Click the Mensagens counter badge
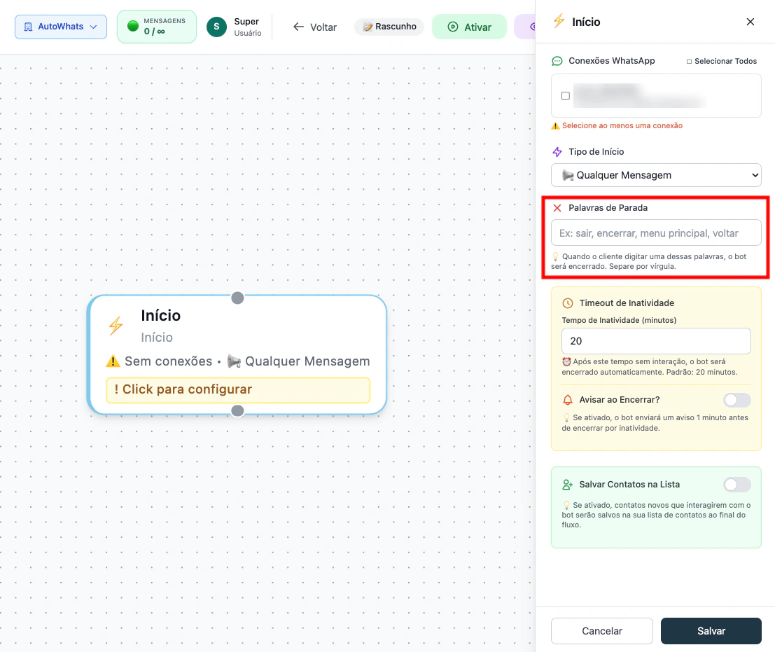 coord(157,27)
